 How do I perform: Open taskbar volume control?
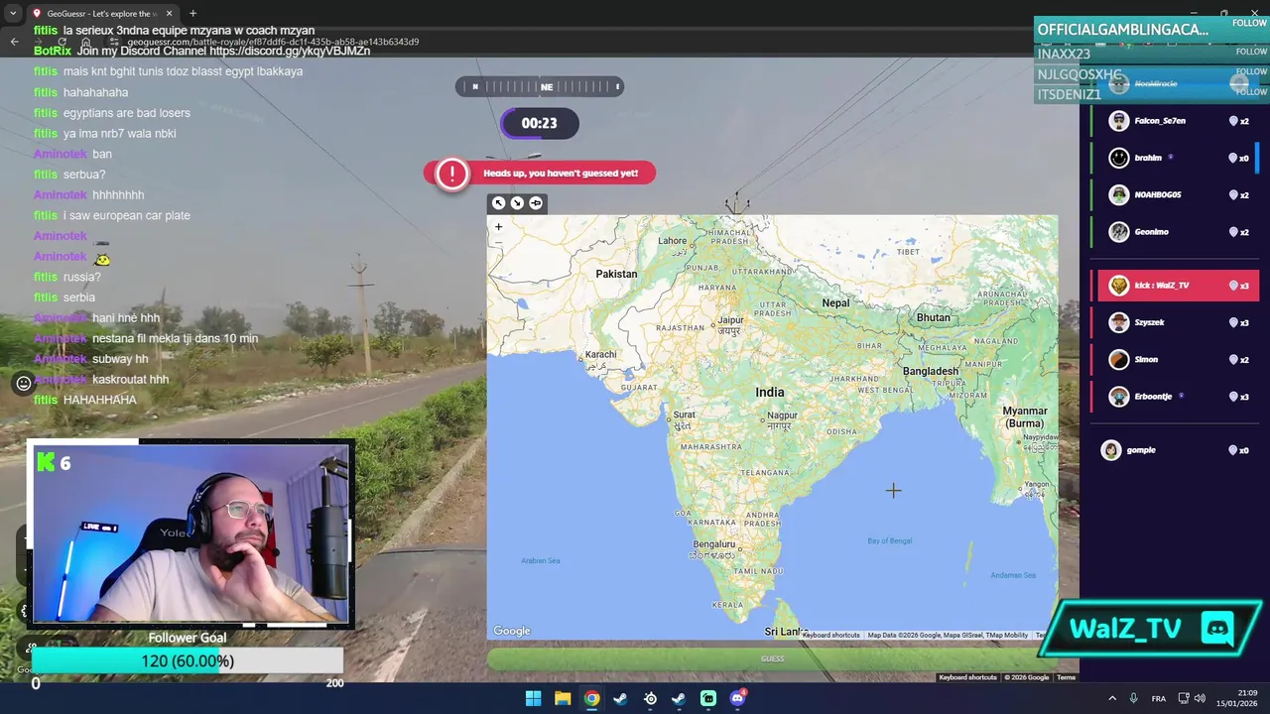click(1200, 698)
